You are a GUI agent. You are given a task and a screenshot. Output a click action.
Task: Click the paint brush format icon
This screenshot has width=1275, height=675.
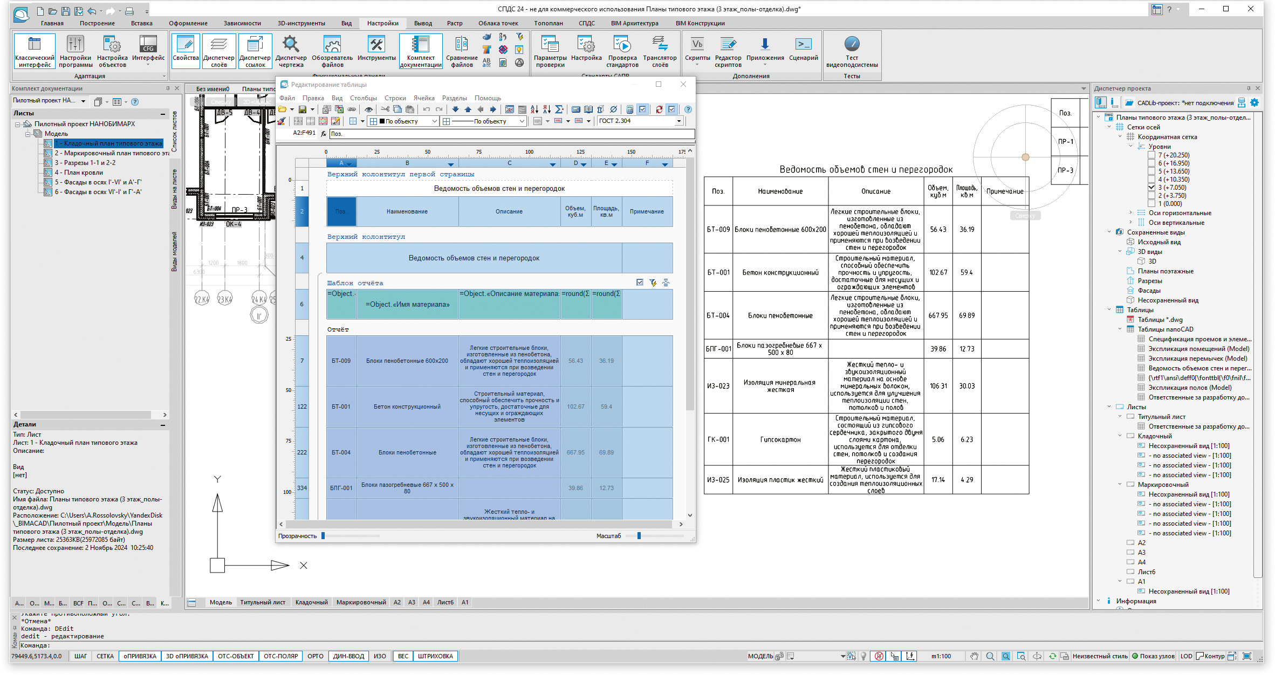[x=282, y=121]
